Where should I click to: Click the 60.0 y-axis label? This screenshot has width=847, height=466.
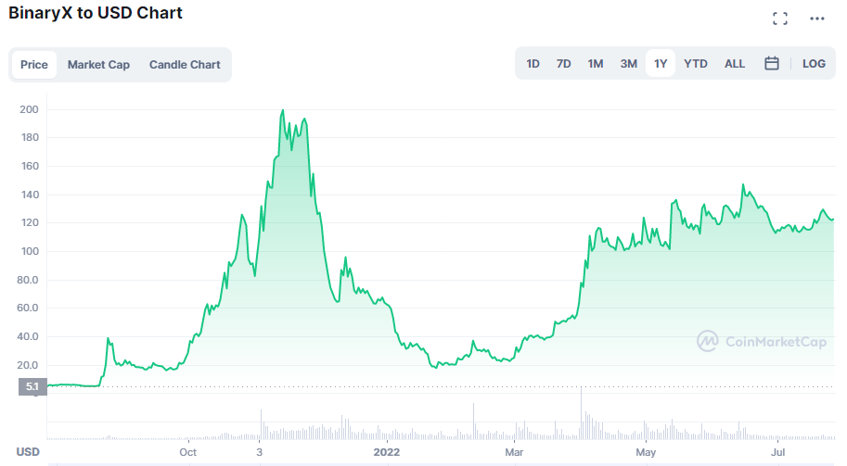click(x=28, y=308)
